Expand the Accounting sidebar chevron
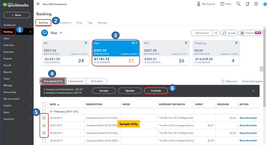Viewport: 269px width, 145px height. coord(30,92)
